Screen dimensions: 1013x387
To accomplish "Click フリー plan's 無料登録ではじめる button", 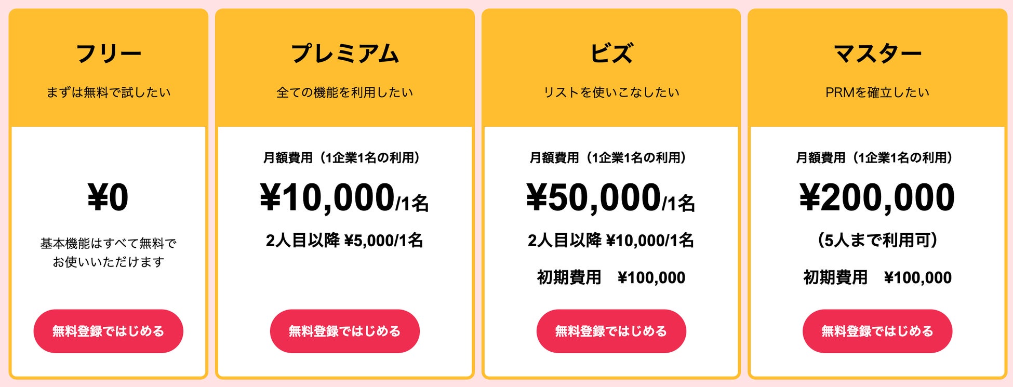I will tap(108, 331).
